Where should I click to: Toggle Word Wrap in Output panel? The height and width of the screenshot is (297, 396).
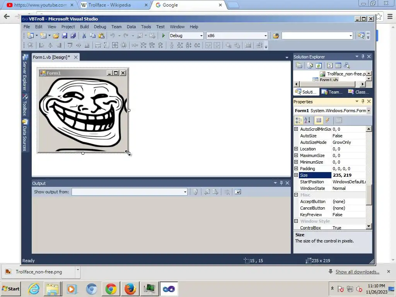[238, 192]
